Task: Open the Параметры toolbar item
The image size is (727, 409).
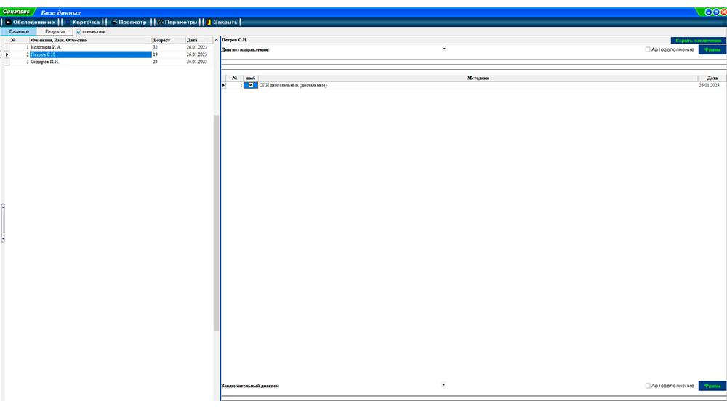Action: click(177, 23)
